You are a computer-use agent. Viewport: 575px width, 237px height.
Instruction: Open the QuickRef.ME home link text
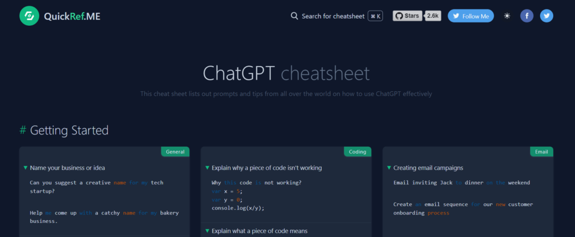[72, 16]
